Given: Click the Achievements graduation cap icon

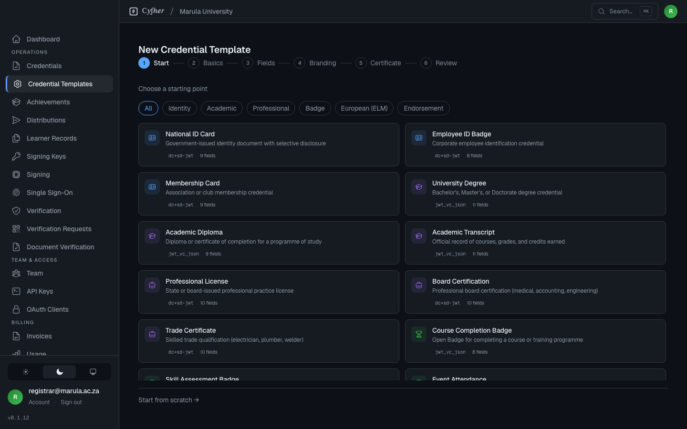Looking at the screenshot, I should pos(16,102).
